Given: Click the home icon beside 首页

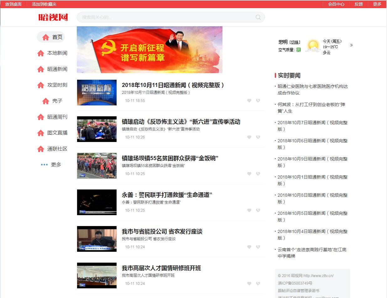Looking at the screenshot, I should [x=46, y=37].
